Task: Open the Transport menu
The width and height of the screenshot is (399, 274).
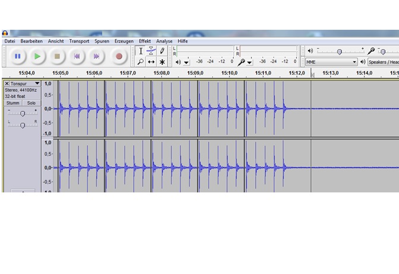Action: pyautogui.click(x=79, y=41)
